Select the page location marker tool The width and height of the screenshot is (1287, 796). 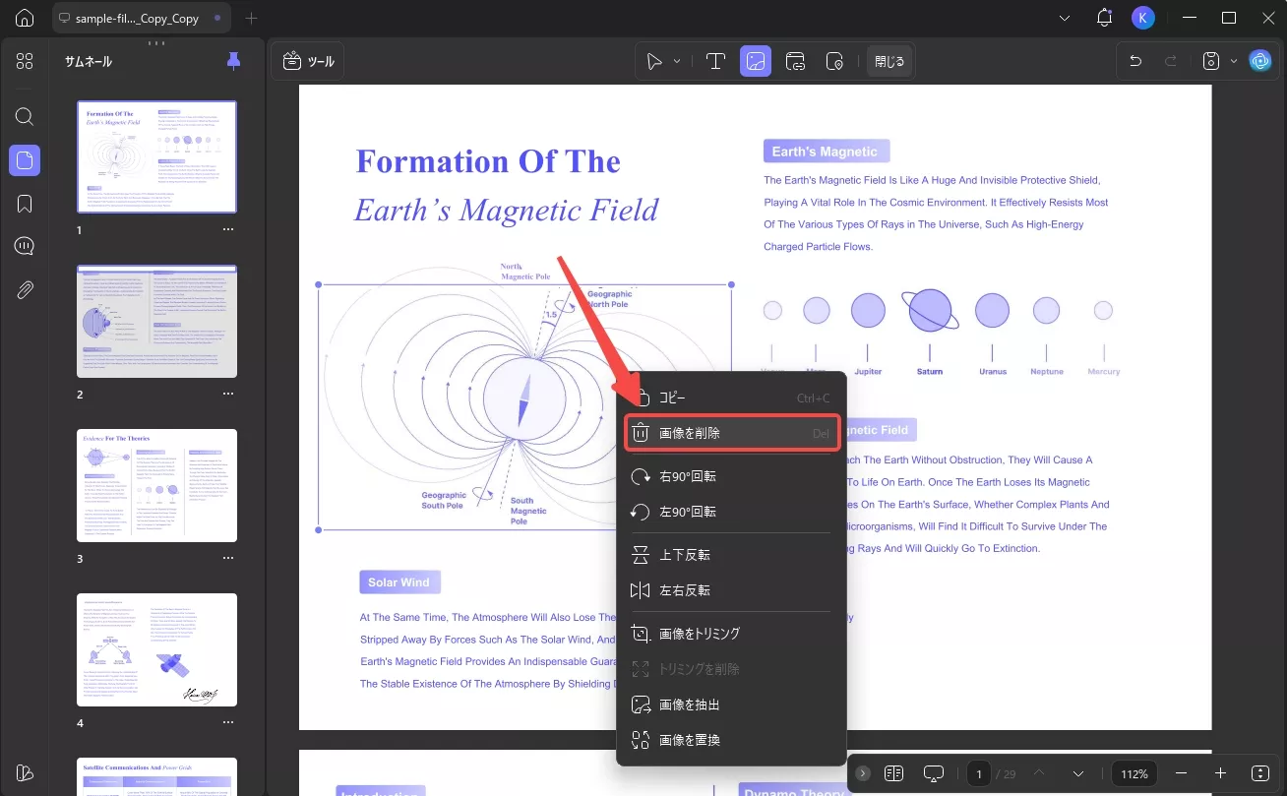pos(834,61)
